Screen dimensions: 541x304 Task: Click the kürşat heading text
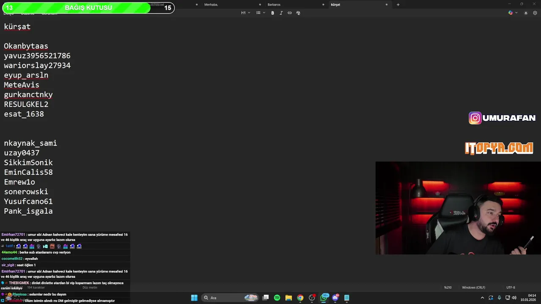point(17,27)
